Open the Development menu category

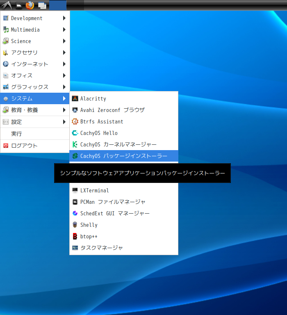(35, 18)
